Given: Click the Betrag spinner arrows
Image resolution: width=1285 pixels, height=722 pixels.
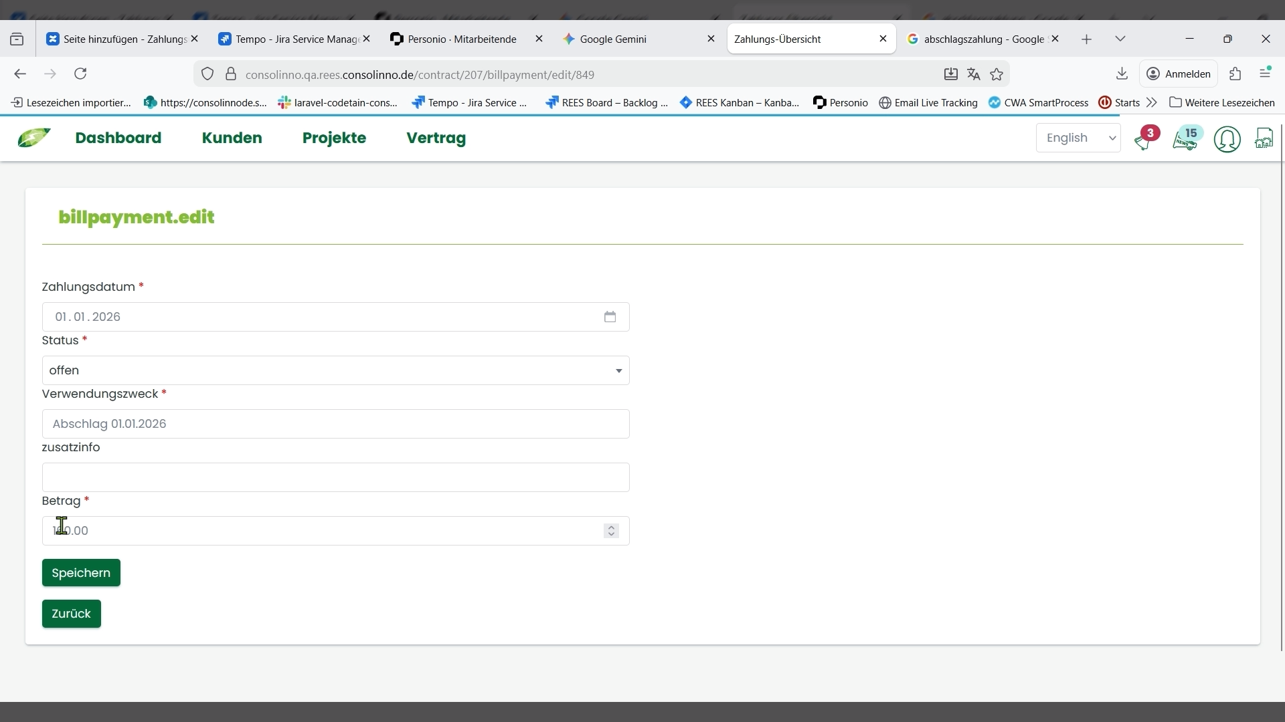Looking at the screenshot, I should (x=611, y=531).
